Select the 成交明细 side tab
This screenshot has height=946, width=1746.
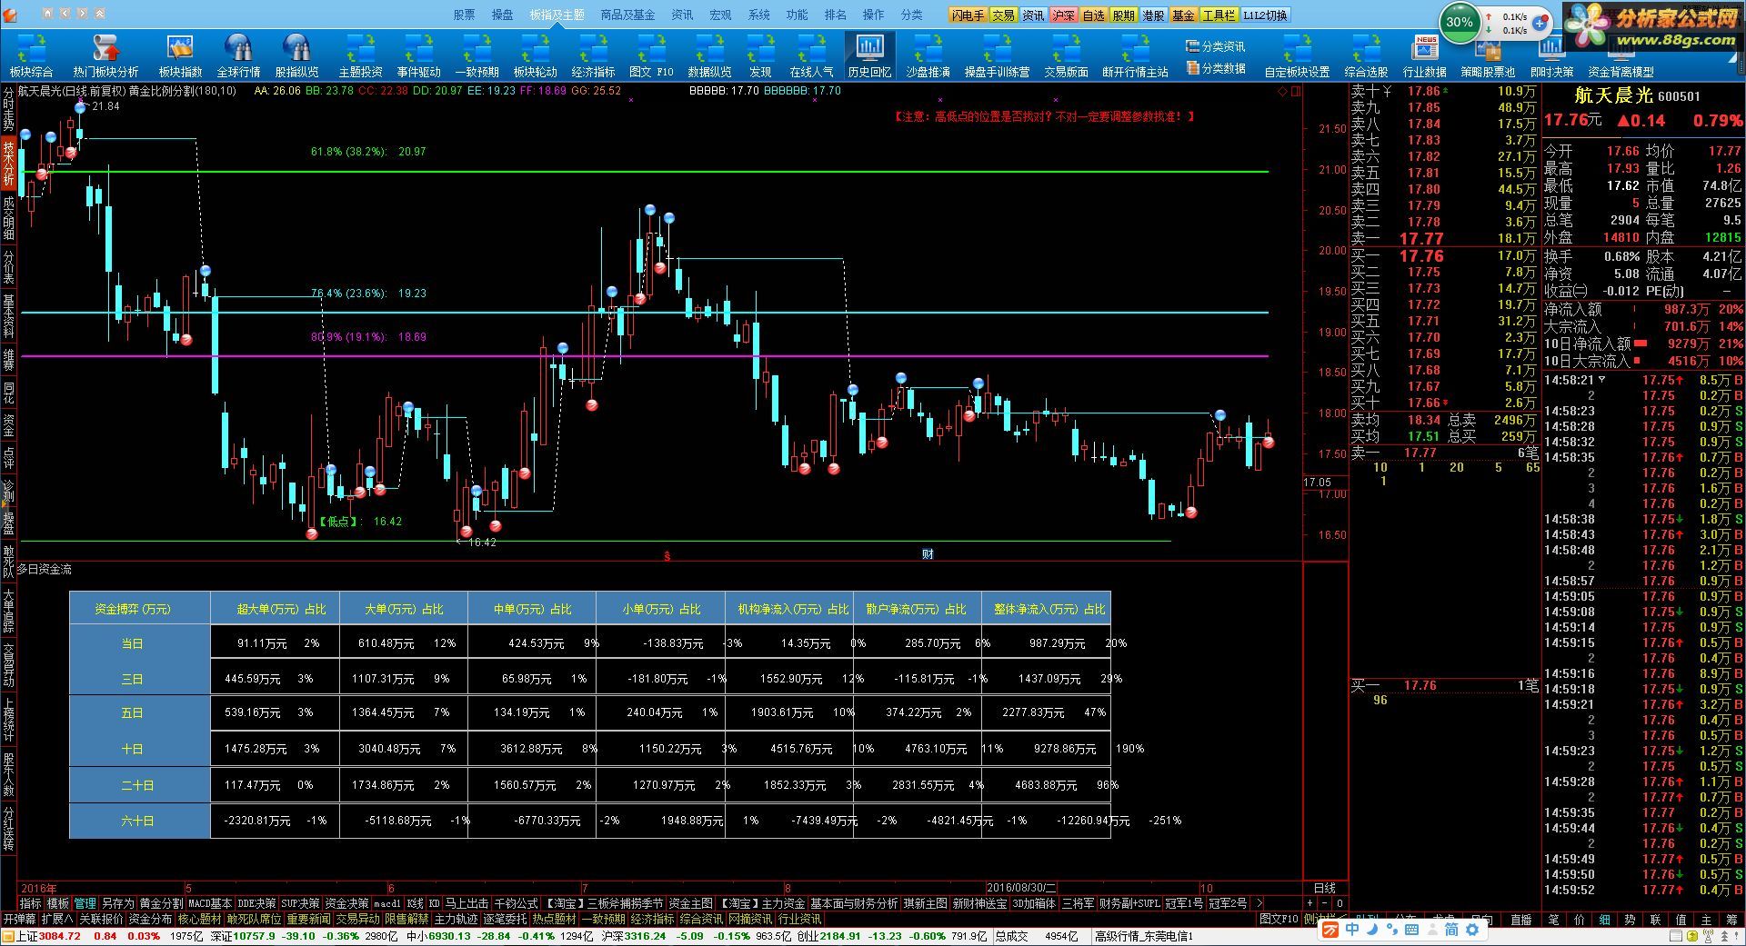point(8,217)
